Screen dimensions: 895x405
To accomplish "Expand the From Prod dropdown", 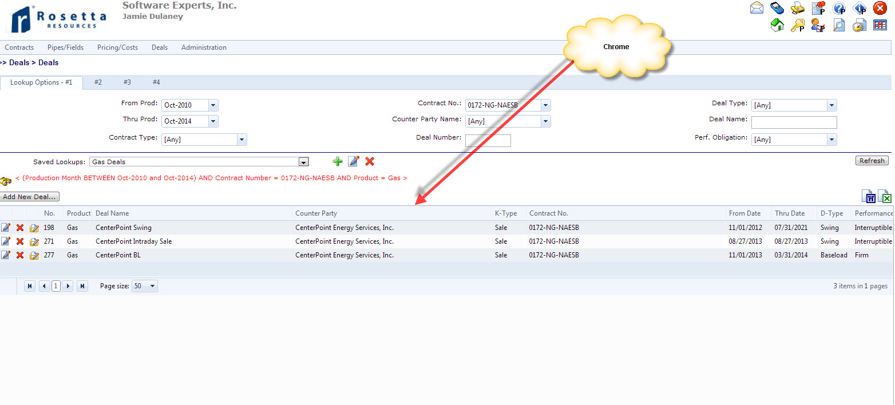I will pyautogui.click(x=213, y=105).
